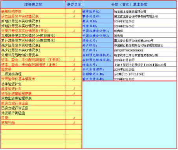Image resolution: width=178 pixels, height=150 pixels.
Task: Select 本期注册资本实收情况(分期非首次) row
Action: (x=33, y=35)
